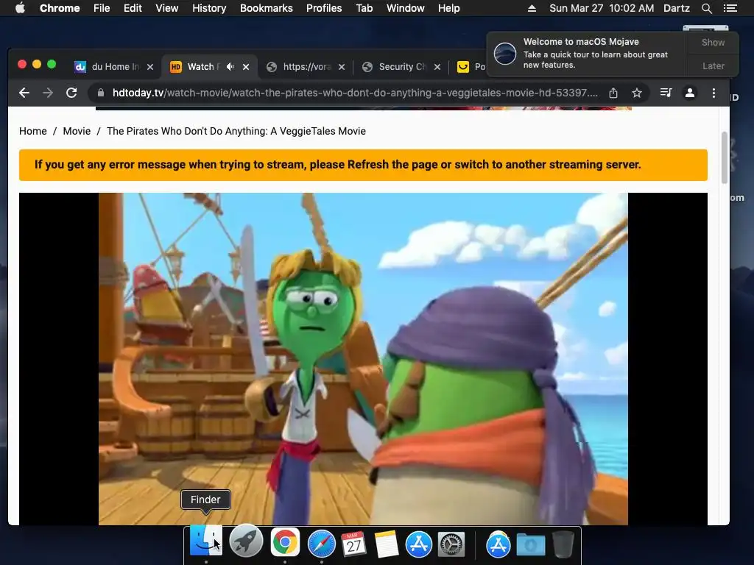Open the File menu
Image resolution: width=754 pixels, height=565 pixels.
pyautogui.click(x=102, y=8)
